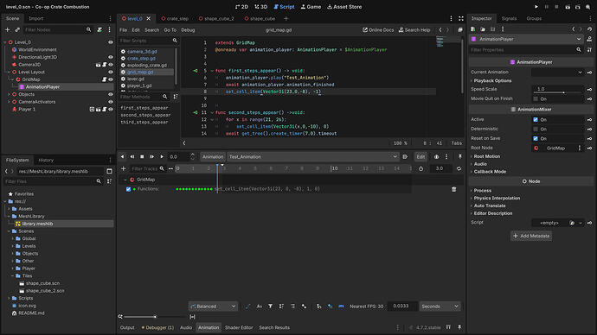Image resolution: width=597 pixels, height=335 pixels.
Task: Expand the Objects node in scene tree
Action: tap(10, 94)
